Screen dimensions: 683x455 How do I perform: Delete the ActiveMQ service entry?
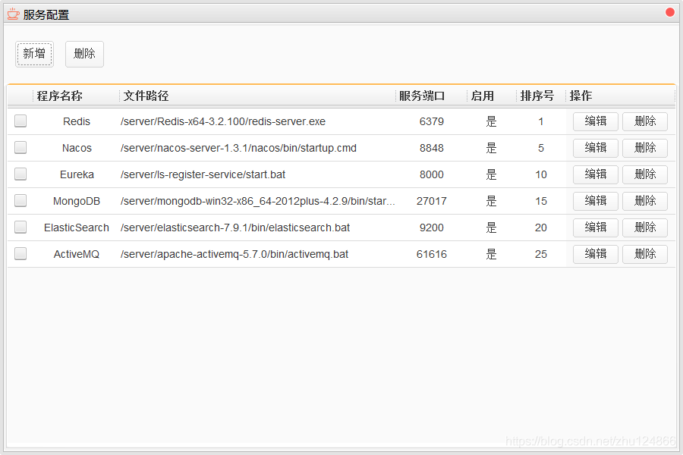click(645, 254)
